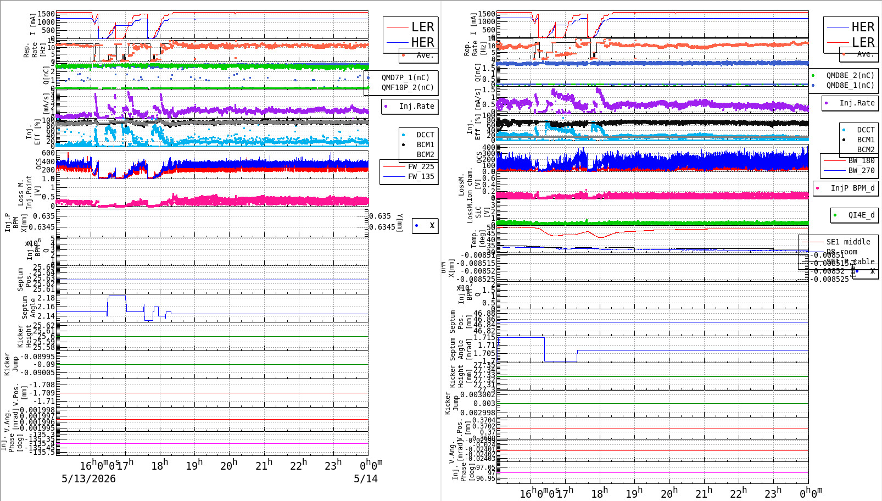
Task: Click the 18h tick on right plot time axis
Action: pos(599,493)
